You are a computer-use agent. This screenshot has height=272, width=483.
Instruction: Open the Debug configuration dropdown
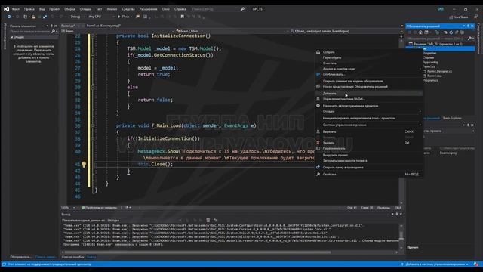pyautogui.click(x=77, y=17)
